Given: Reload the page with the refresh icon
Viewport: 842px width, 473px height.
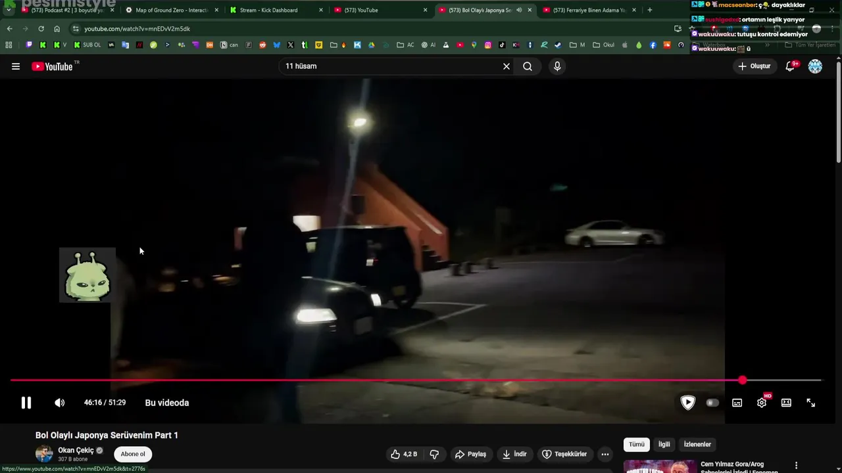Looking at the screenshot, I should tap(41, 29).
